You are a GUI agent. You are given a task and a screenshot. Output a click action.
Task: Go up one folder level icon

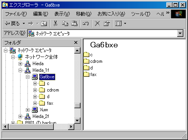(x=44, y=24)
